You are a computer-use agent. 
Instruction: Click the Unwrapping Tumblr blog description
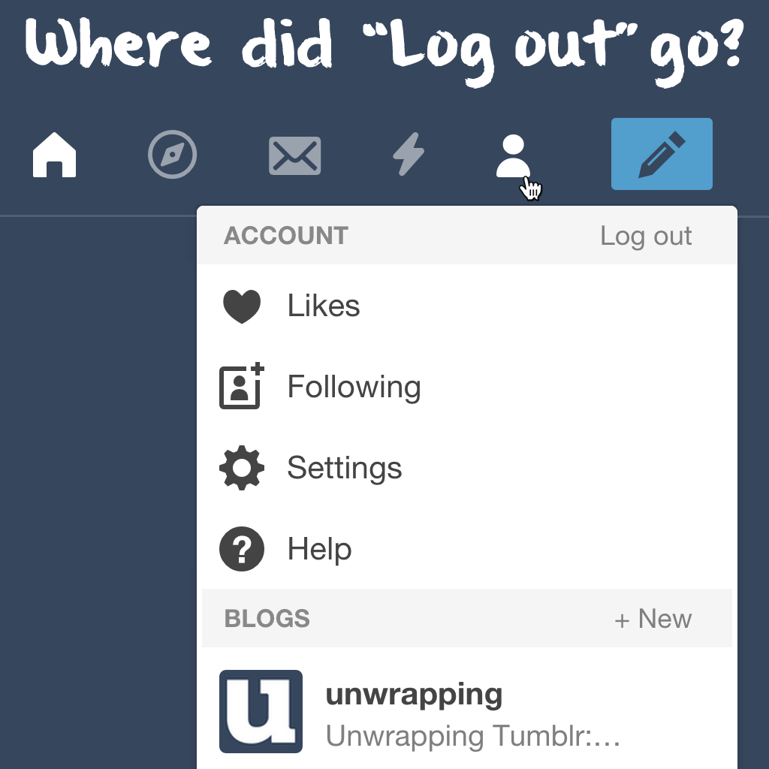(472, 737)
